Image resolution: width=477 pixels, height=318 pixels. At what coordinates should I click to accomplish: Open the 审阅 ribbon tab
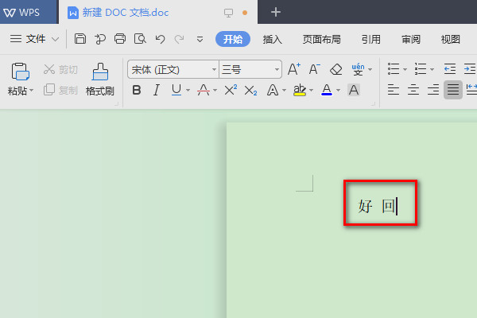coord(411,39)
